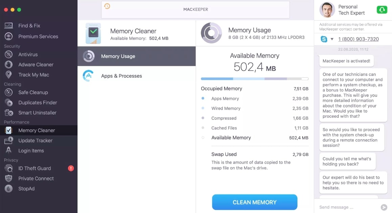Viewport: 392px width, 213px height.
Task: Switch to Apps & Processes tab
Action: (x=136, y=76)
